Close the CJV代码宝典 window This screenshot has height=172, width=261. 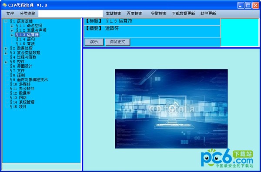pyautogui.click(x=255, y=5)
